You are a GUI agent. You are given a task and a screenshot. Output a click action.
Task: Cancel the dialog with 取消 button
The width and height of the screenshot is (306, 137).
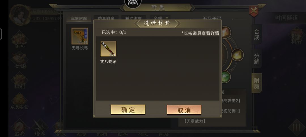(x=184, y=110)
